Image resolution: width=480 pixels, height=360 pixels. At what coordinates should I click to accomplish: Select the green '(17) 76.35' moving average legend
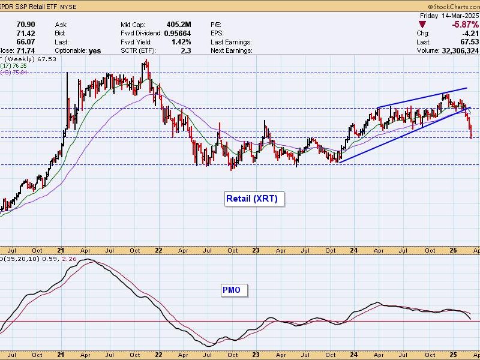pos(14,66)
